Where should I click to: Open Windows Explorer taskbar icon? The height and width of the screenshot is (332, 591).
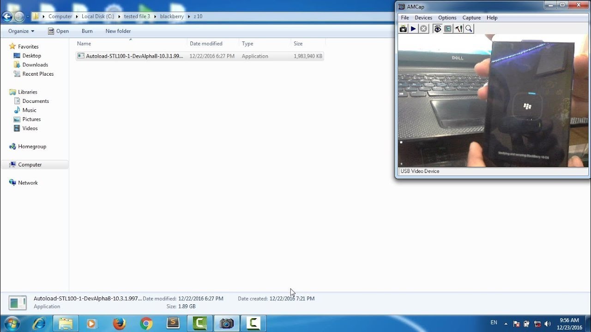tap(66, 324)
